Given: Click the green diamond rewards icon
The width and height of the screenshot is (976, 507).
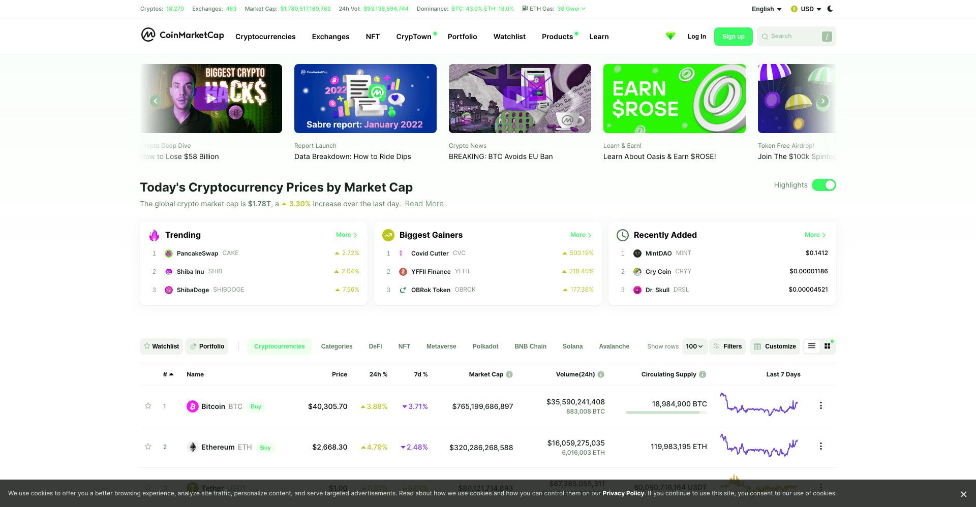Looking at the screenshot, I should (670, 36).
